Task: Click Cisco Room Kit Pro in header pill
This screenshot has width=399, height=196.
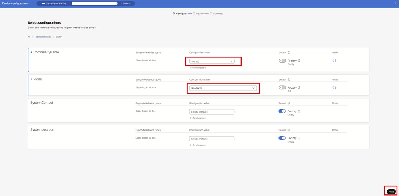Action: click(x=56, y=4)
